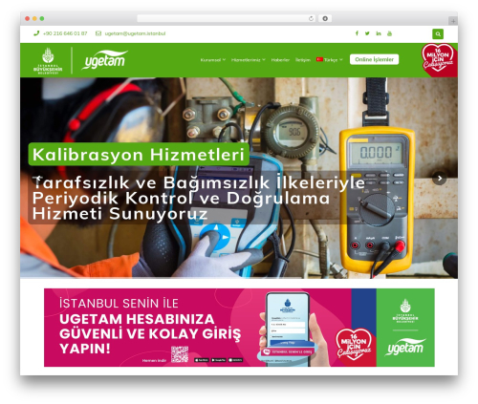This screenshot has height=404, width=478.
Task: Click the UGETAM HESABINIZA GÜVENLİ banner text
Action: (x=150, y=333)
